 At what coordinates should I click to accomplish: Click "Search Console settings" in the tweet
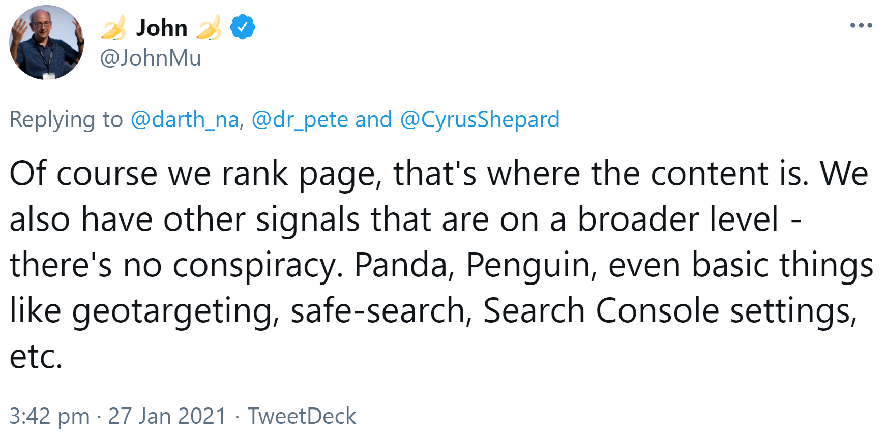(669, 311)
